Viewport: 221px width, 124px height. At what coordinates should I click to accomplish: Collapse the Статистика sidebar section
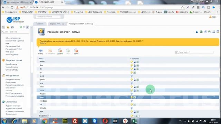point(11,102)
